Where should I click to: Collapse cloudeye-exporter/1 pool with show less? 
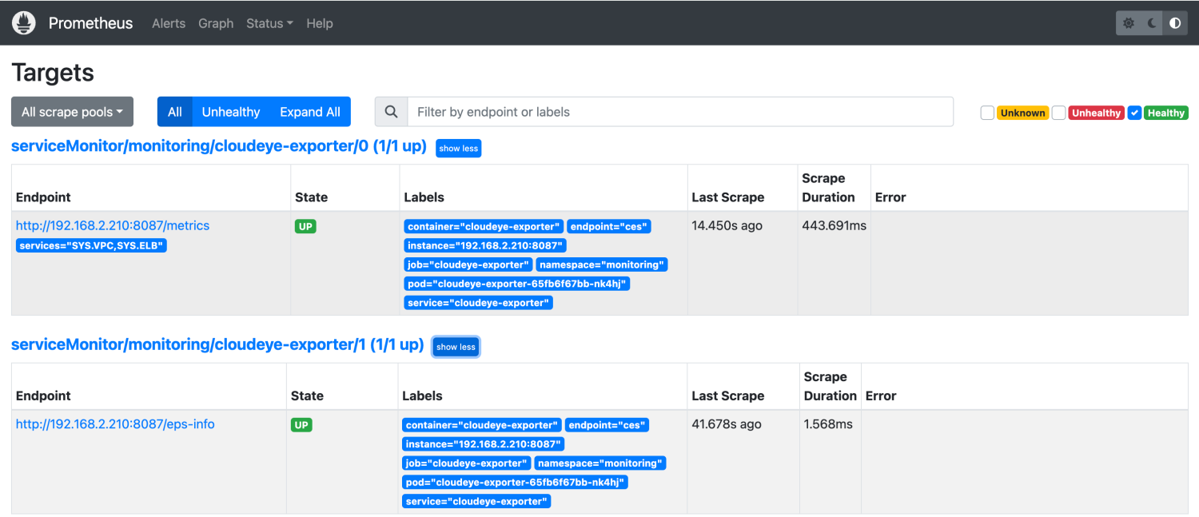pos(456,347)
